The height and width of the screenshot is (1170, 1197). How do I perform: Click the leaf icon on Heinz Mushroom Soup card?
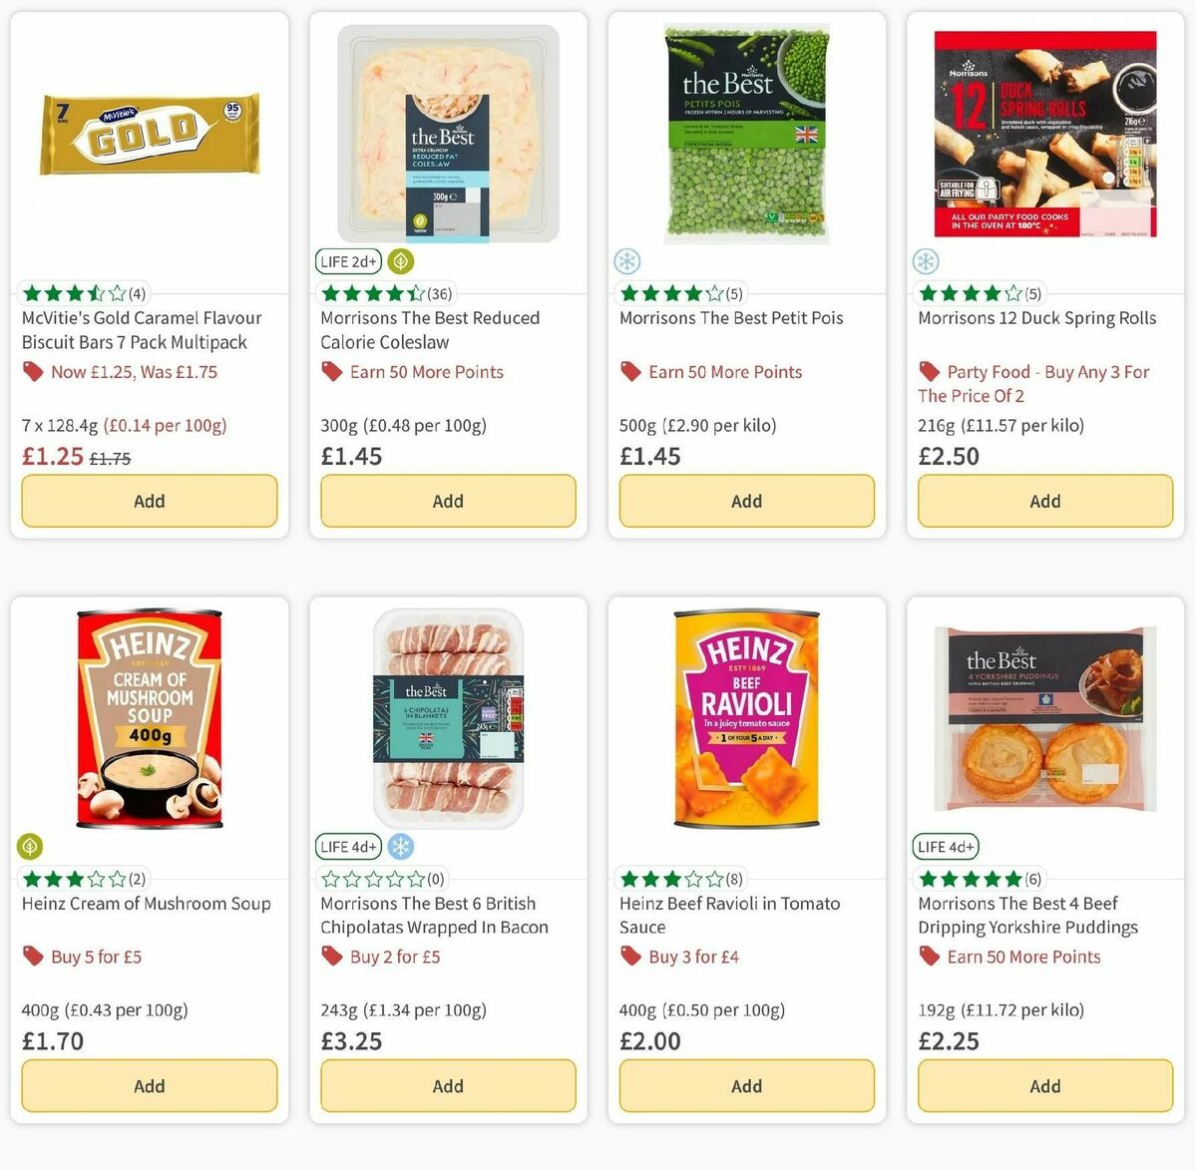pyautogui.click(x=29, y=845)
